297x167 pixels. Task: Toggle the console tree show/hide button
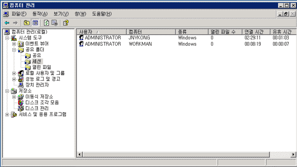(x=35, y=23)
